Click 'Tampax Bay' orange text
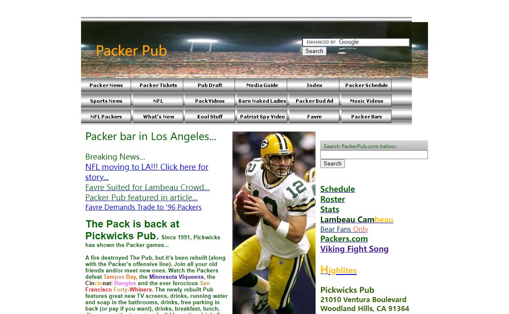509x314 pixels. [x=120, y=277]
